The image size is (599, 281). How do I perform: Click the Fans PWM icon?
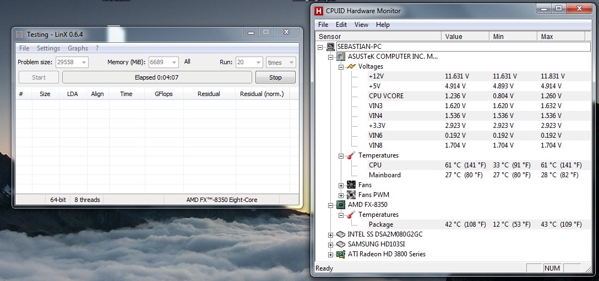pyautogui.click(x=351, y=195)
